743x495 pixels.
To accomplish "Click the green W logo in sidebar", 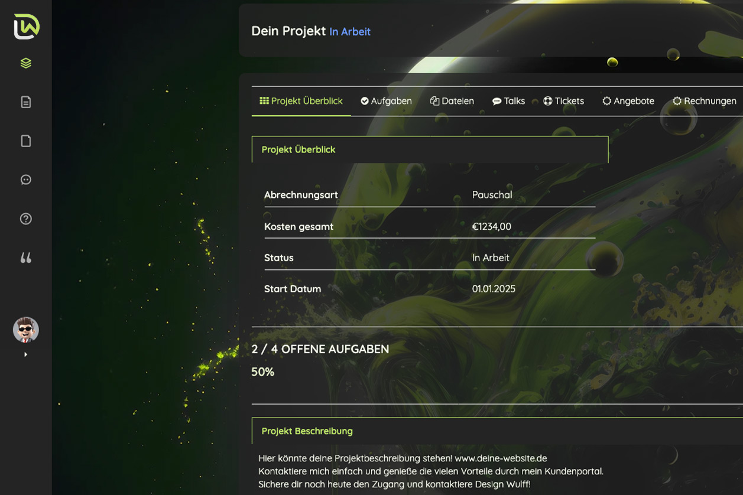I will (x=26, y=27).
